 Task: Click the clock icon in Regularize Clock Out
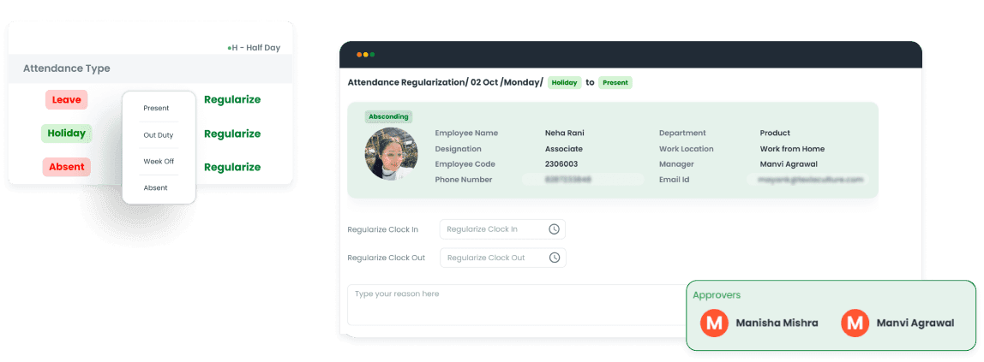[x=554, y=258]
